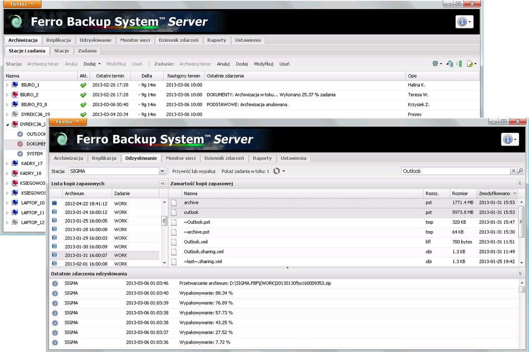529x352 pixels.
Task: Click the file icon beside Outlook.sharing.xml
Action: (x=174, y=252)
